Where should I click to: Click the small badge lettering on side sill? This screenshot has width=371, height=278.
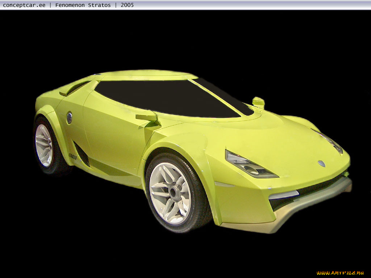pyautogui.click(x=72, y=156)
